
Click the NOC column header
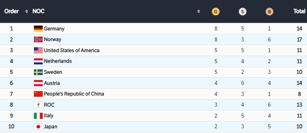click(38, 12)
